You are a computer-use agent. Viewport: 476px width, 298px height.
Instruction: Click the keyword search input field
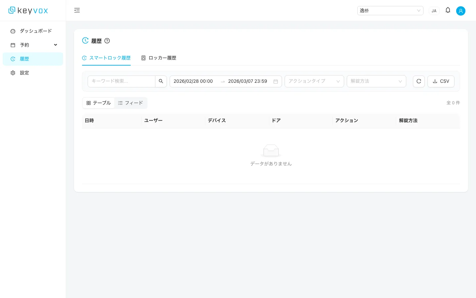[x=121, y=81]
